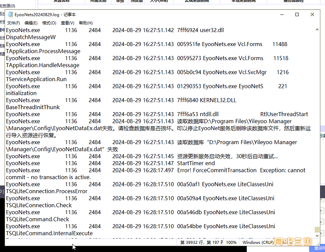Click the text 7fff6924 user32.dll
The height and width of the screenshot is (252, 325).
click(200, 30)
